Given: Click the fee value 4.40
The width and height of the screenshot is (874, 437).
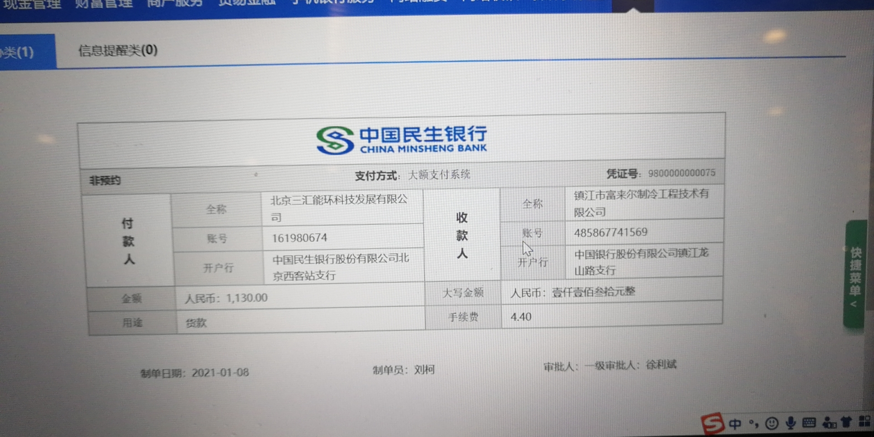Looking at the screenshot, I should point(521,317).
